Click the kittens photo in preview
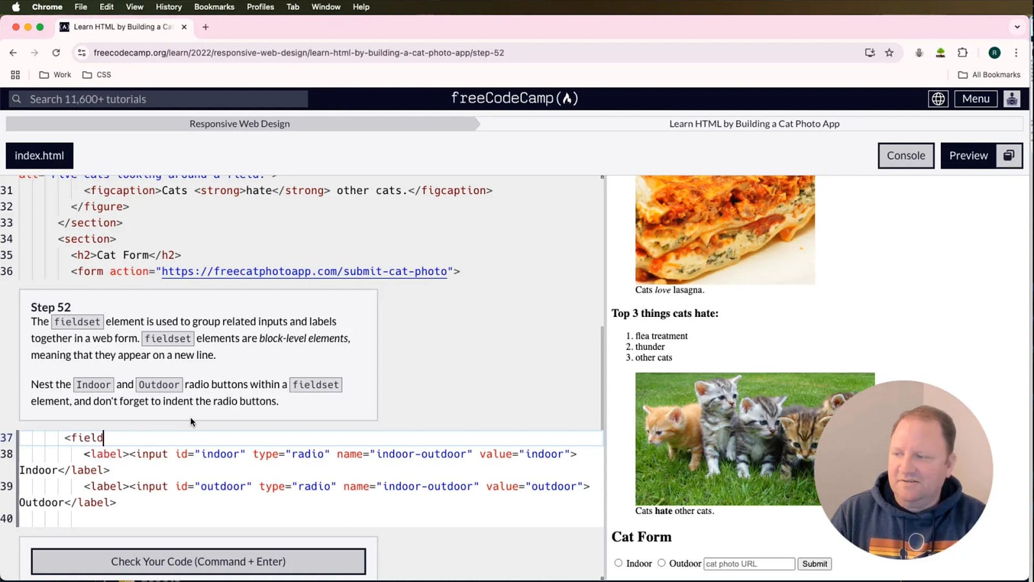The height and width of the screenshot is (582, 1034). [x=755, y=438]
